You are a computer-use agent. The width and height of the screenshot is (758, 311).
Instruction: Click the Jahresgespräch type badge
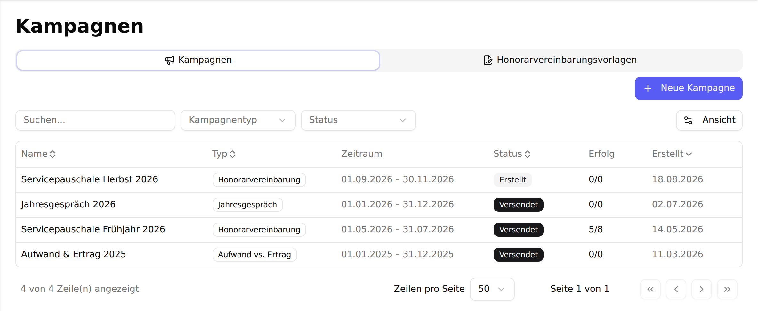tap(247, 205)
